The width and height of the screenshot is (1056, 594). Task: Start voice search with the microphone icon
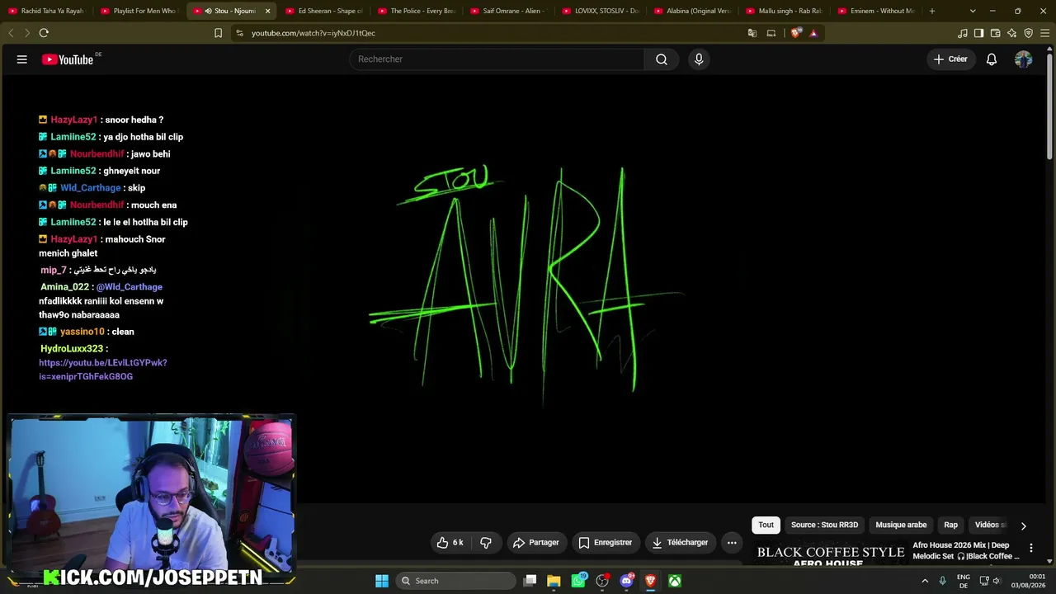(699, 59)
